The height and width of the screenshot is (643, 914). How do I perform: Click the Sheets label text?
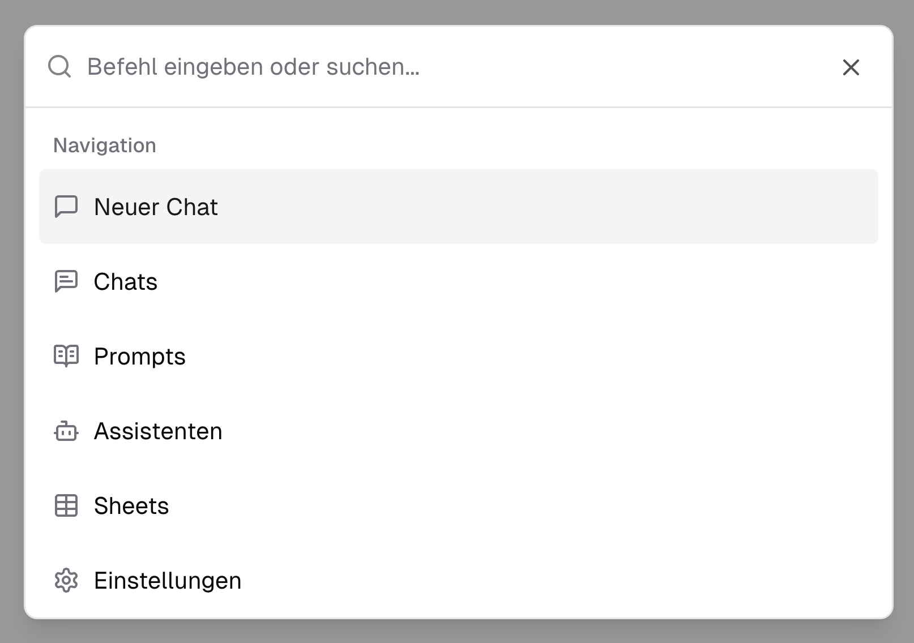coord(131,506)
